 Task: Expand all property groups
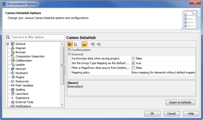(93, 44)
